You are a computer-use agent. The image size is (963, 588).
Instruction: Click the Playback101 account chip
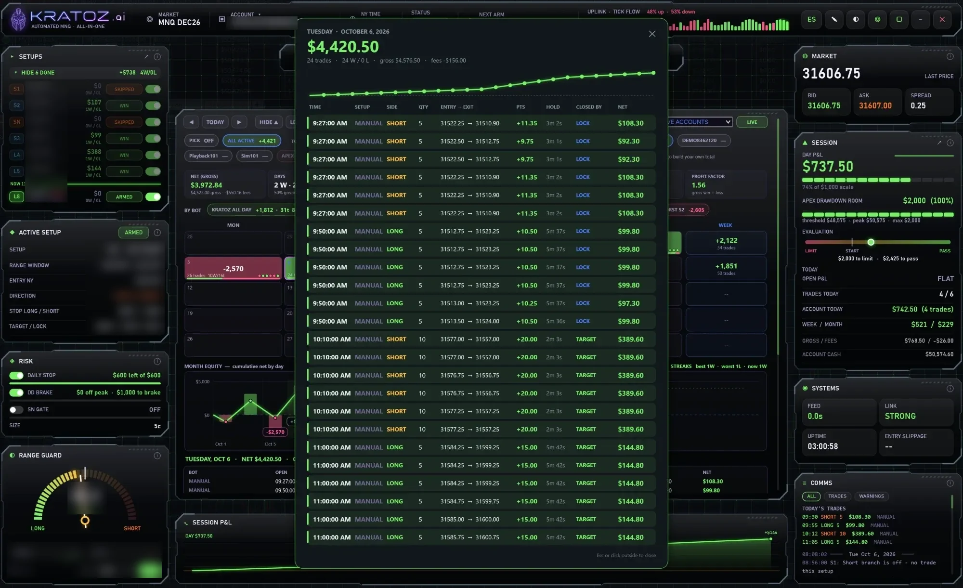[208, 156]
